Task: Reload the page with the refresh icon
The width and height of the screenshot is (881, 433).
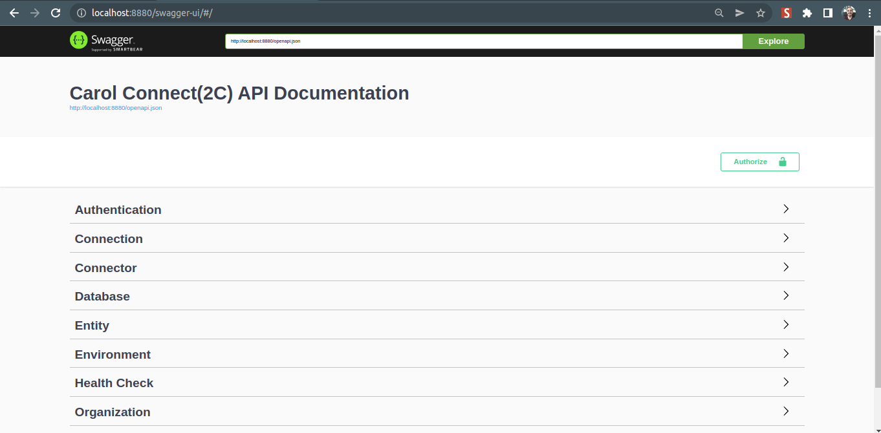Action: 56,13
